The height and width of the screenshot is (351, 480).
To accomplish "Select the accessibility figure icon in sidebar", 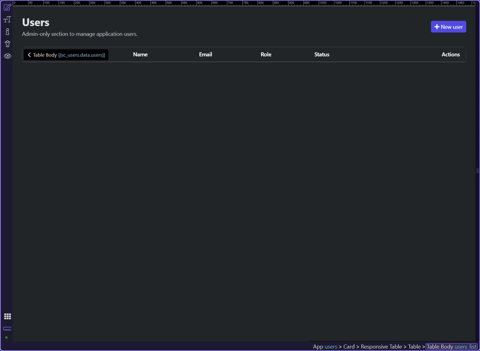I will click(7, 43).
